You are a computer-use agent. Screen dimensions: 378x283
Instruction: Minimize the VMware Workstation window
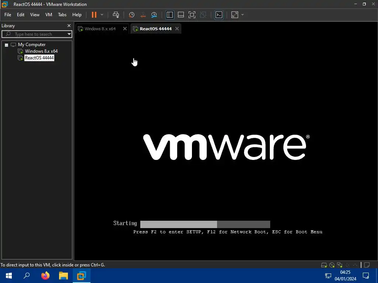click(x=355, y=4)
